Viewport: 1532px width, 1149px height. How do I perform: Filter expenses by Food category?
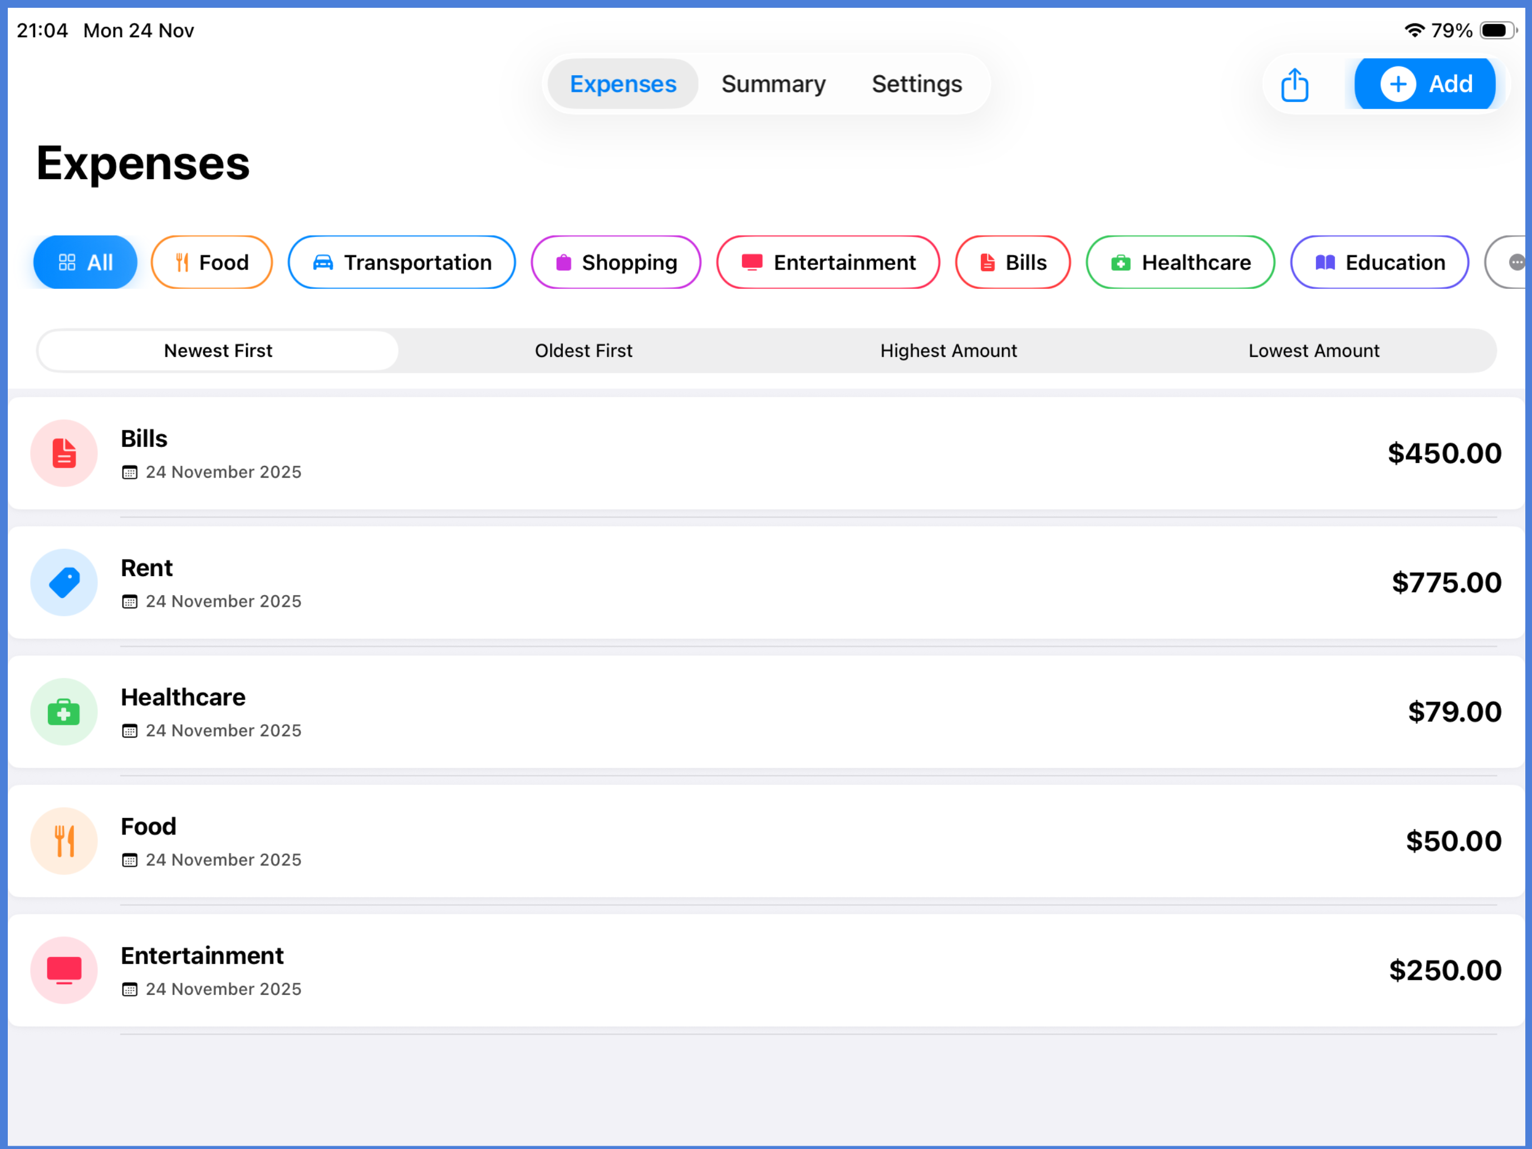(211, 263)
